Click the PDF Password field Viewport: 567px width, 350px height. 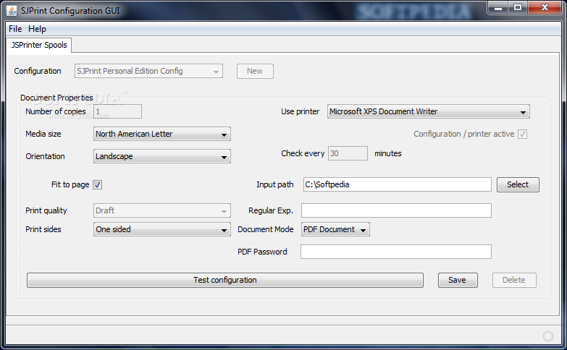pos(396,252)
